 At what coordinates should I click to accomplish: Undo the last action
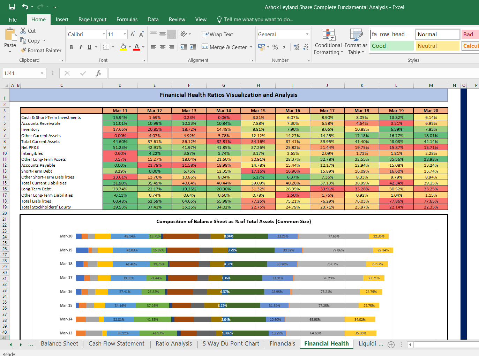(25, 7)
